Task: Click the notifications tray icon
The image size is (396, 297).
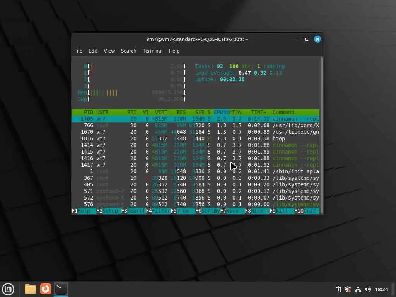Action: (x=338, y=289)
